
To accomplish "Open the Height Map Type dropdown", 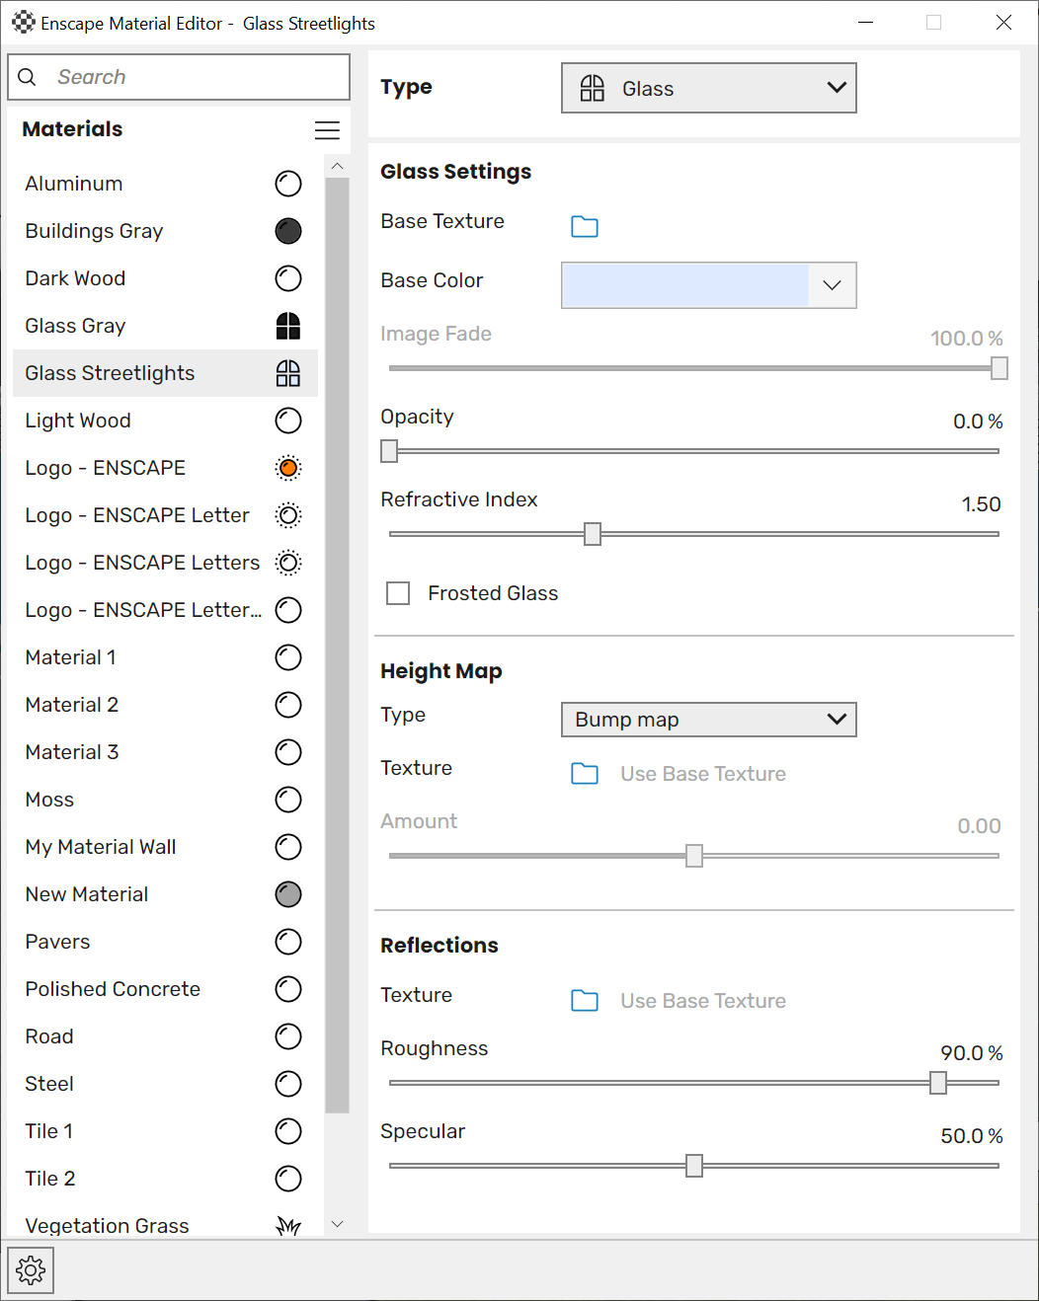I will (x=708, y=720).
